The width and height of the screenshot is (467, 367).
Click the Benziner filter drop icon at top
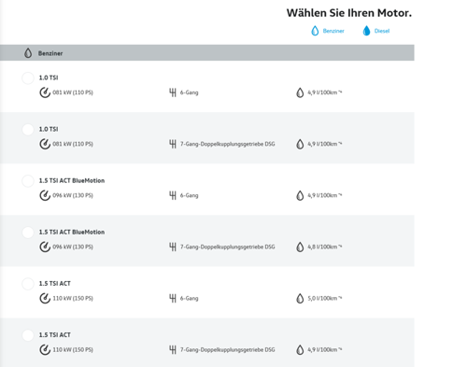(315, 31)
